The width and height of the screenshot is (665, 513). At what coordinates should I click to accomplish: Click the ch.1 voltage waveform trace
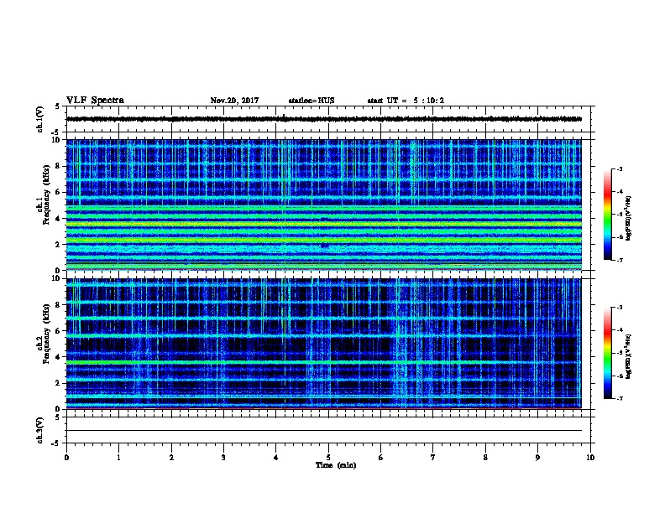324,119
